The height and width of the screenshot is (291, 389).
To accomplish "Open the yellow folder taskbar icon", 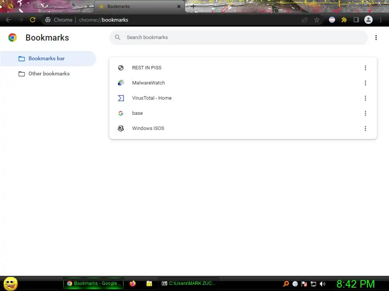I will pyautogui.click(x=149, y=283).
